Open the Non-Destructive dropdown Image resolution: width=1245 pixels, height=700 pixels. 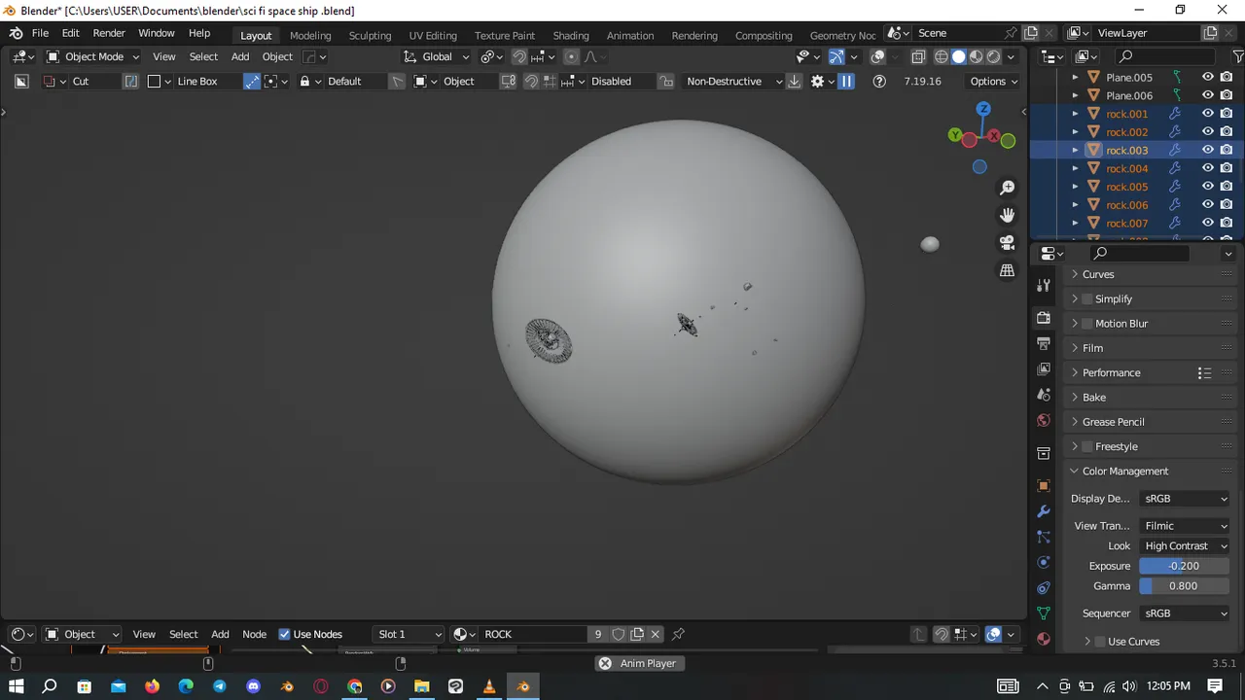pos(733,82)
